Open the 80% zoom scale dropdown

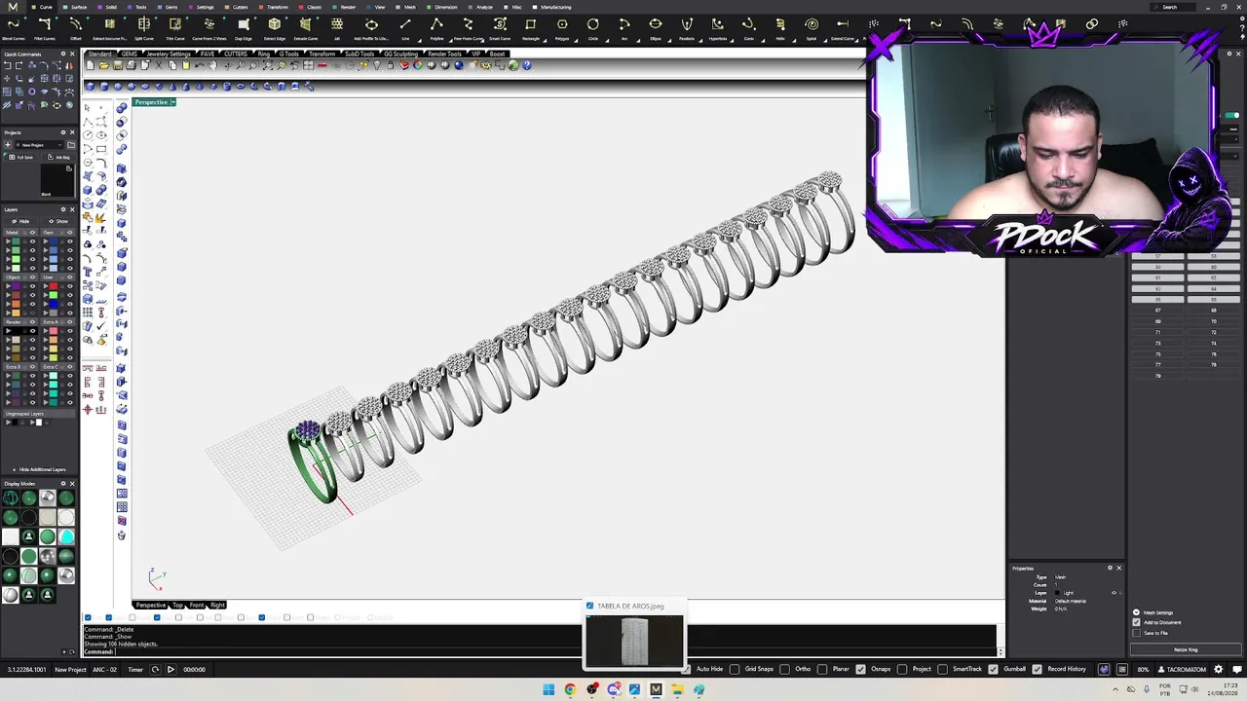[1143, 670]
